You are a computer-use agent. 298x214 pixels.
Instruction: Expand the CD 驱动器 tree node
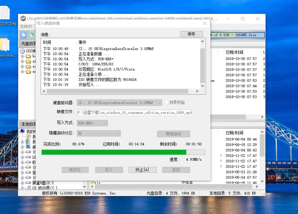click(22, 188)
